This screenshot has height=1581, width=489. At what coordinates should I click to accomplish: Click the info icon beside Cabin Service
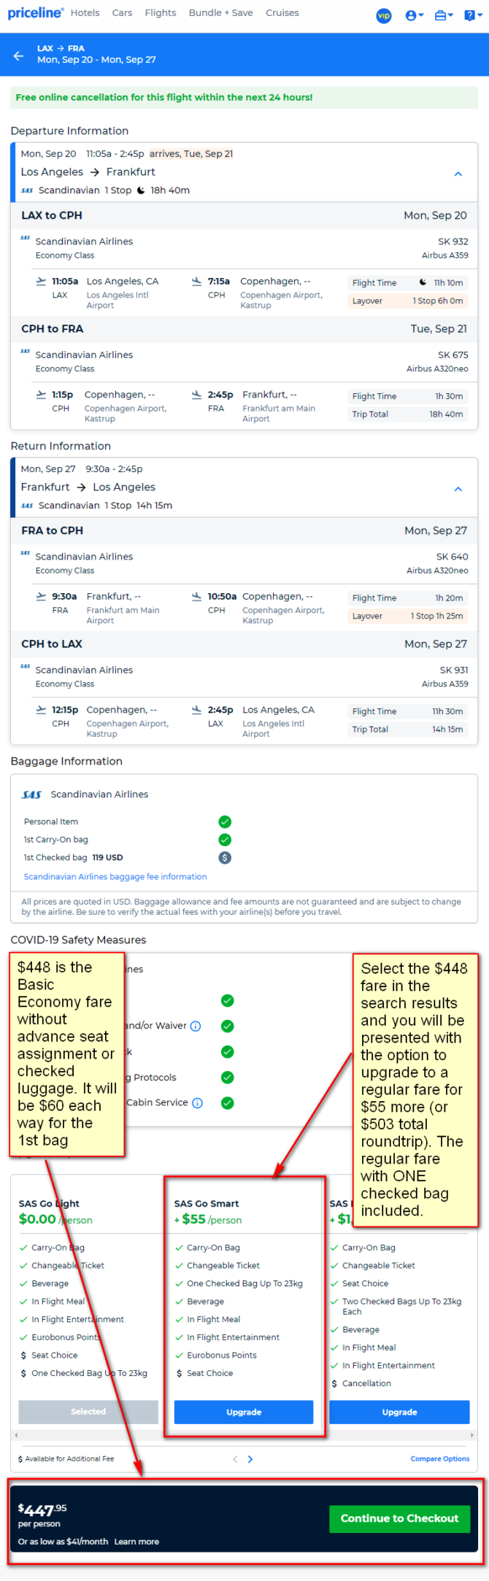point(197,1102)
